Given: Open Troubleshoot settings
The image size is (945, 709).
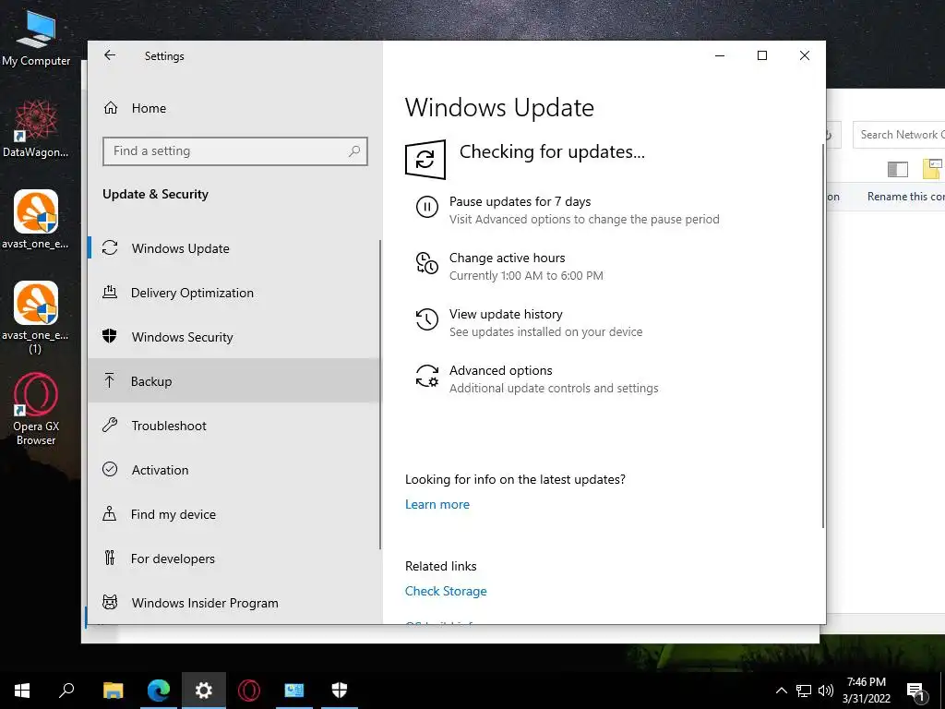Looking at the screenshot, I should click(x=233, y=426).
